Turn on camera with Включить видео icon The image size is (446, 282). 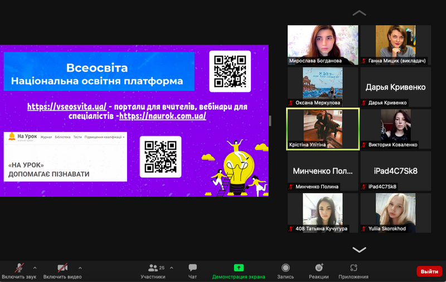point(62,268)
